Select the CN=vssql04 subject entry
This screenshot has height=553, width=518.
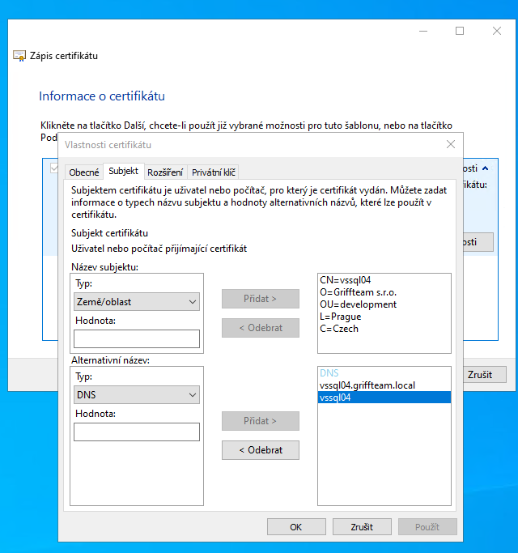click(345, 280)
